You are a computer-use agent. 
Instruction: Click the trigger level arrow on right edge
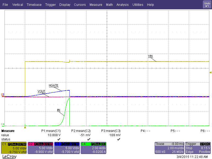[x=210, y=72]
